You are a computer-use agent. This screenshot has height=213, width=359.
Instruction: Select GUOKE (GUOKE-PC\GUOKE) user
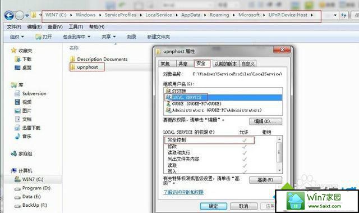pyautogui.click(x=223, y=104)
